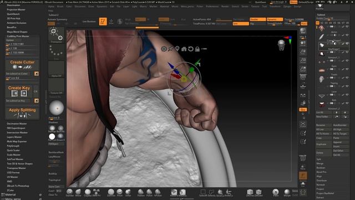Click the Edit mode icon in top shelf
Viewport: 355px width, 200px height.
click(x=103, y=22)
